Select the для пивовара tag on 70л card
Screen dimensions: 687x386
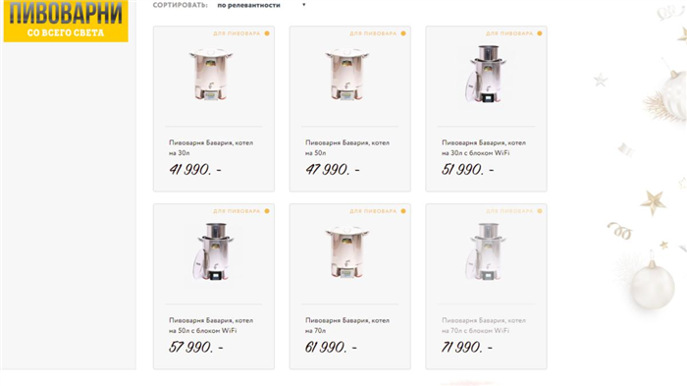click(373, 211)
